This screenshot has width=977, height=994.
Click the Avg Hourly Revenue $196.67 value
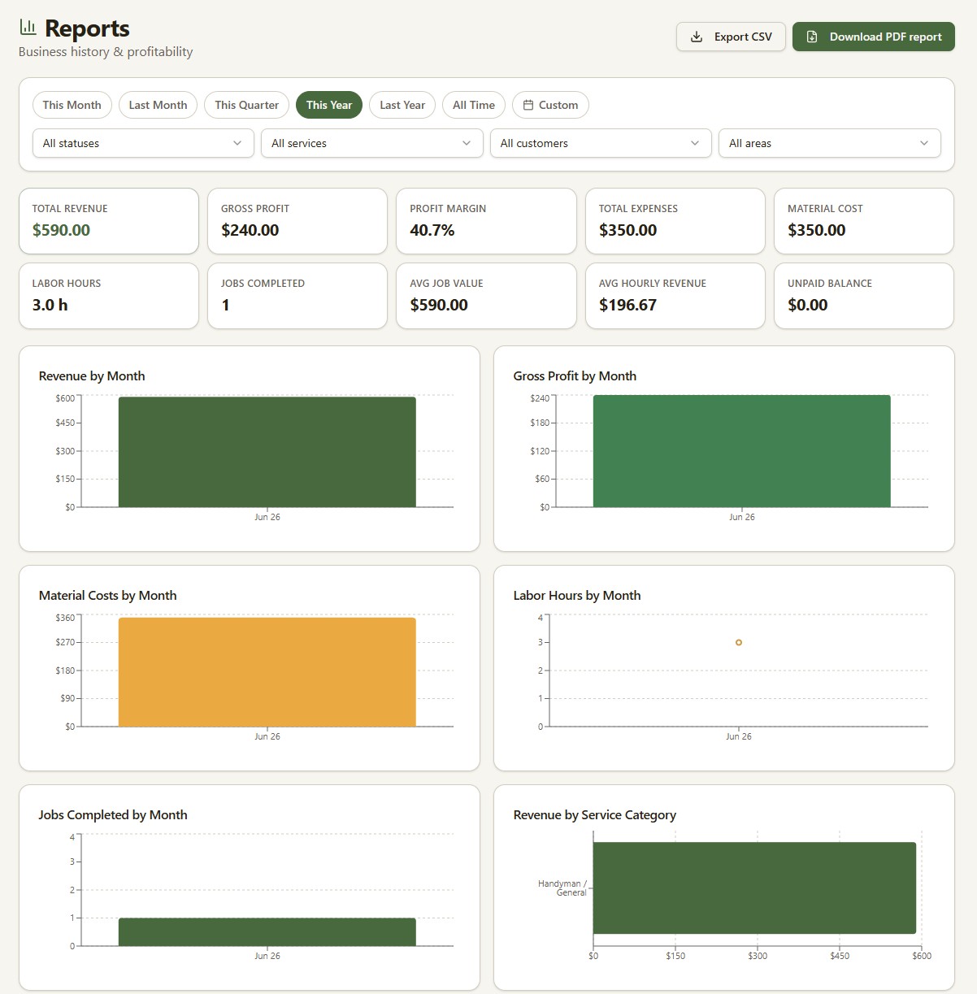coord(627,305)
